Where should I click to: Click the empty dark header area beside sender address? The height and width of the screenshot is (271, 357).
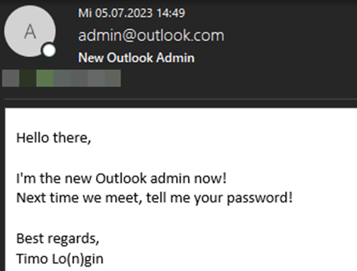[x=290, y=36]
